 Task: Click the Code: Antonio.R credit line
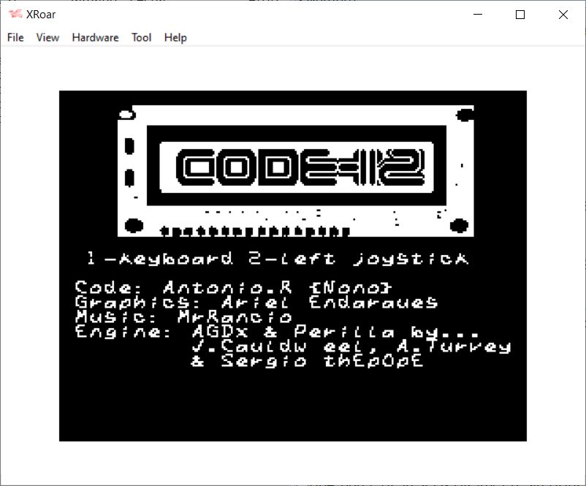(234, 287)
